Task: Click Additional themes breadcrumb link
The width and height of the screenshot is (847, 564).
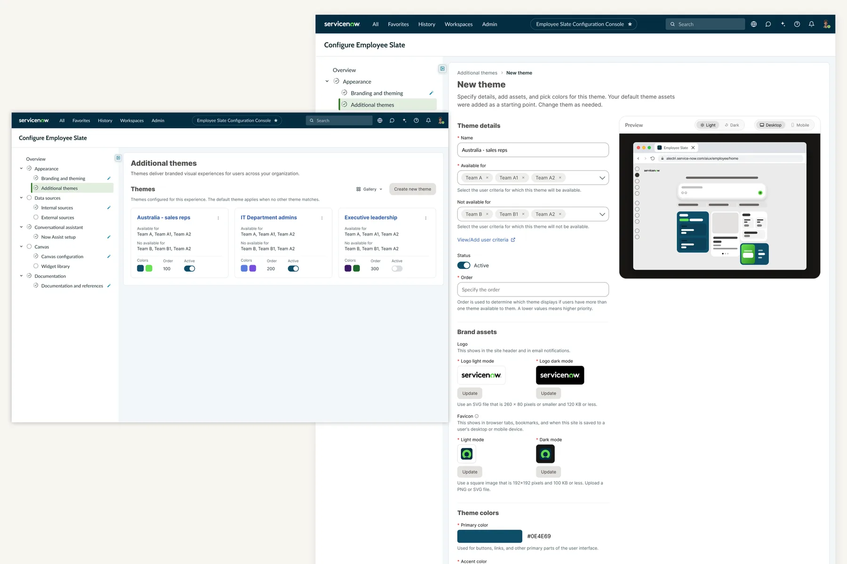Action: click(x=477, y=73)
